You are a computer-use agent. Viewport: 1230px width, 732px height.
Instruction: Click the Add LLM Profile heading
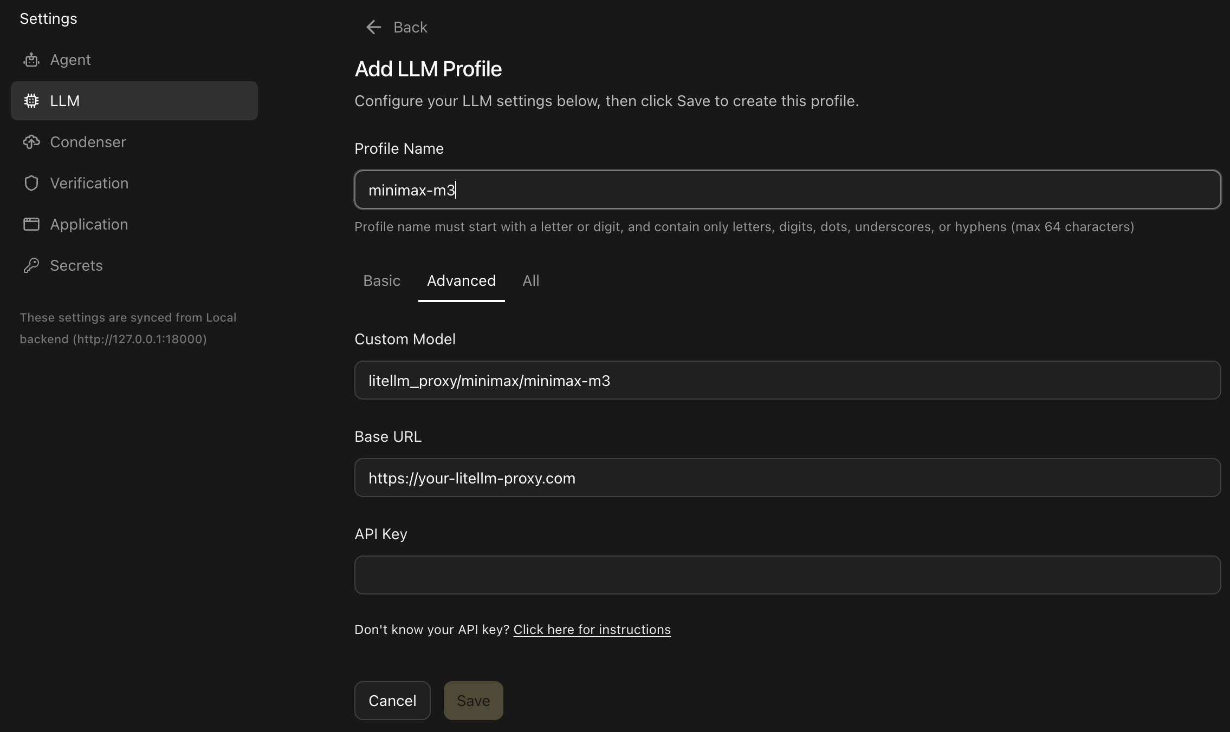(428, 69)
